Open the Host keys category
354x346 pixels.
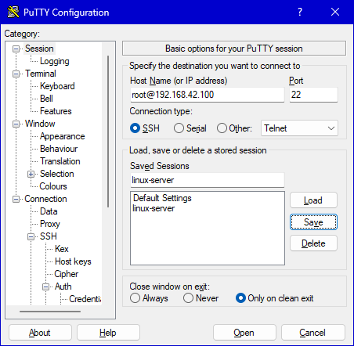[73, 261]
